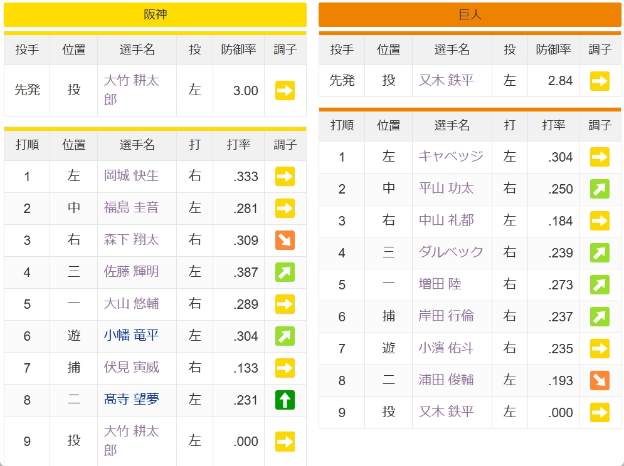The image size is (624, 466).
Task: Open 増田 陸 player profile
Action: point(440,284)
